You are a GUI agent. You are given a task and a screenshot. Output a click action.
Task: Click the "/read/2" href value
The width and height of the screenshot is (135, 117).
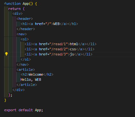coord(60,49)
